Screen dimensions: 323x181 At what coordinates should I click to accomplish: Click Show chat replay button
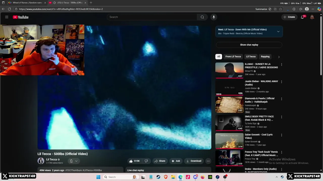tap(249, 45)
